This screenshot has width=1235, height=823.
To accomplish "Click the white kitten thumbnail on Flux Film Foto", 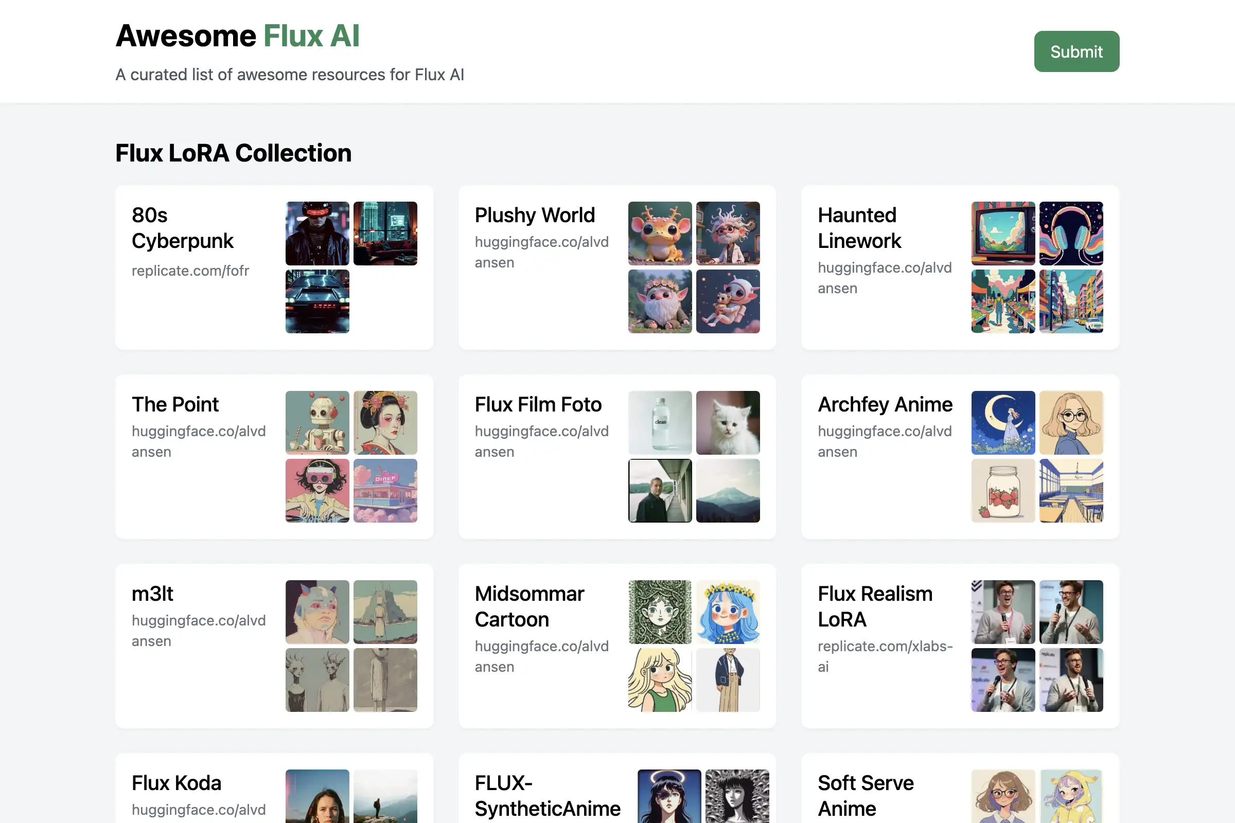I will (728, 422).
